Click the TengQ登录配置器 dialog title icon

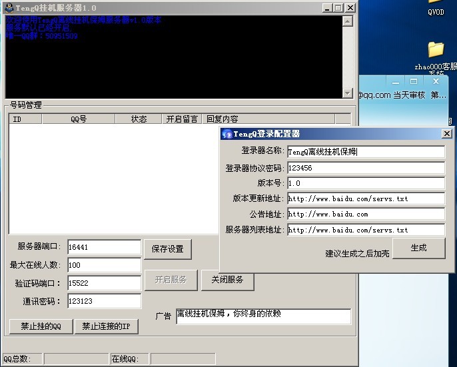tap(227, 134)
